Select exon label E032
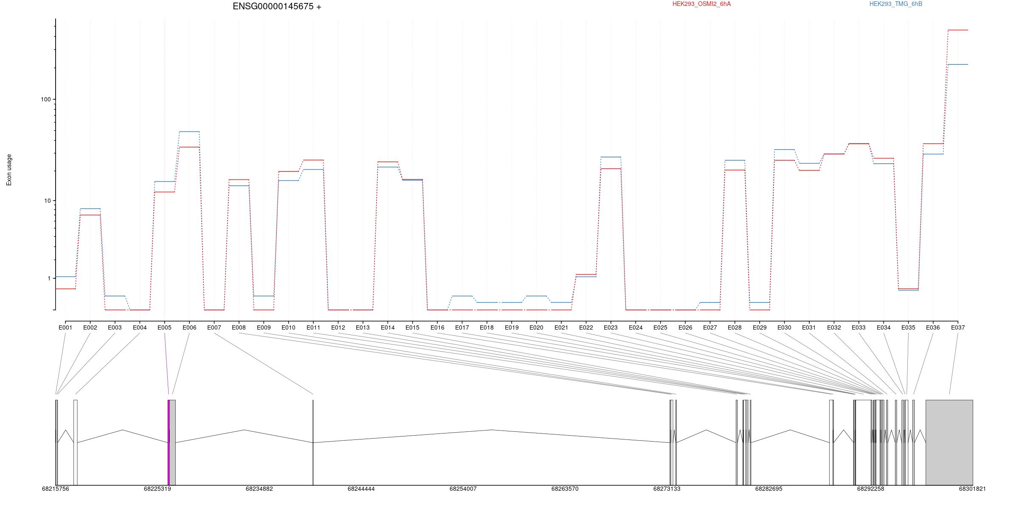1019x509 pixels. pyautogui.click(x=834, y=328)
